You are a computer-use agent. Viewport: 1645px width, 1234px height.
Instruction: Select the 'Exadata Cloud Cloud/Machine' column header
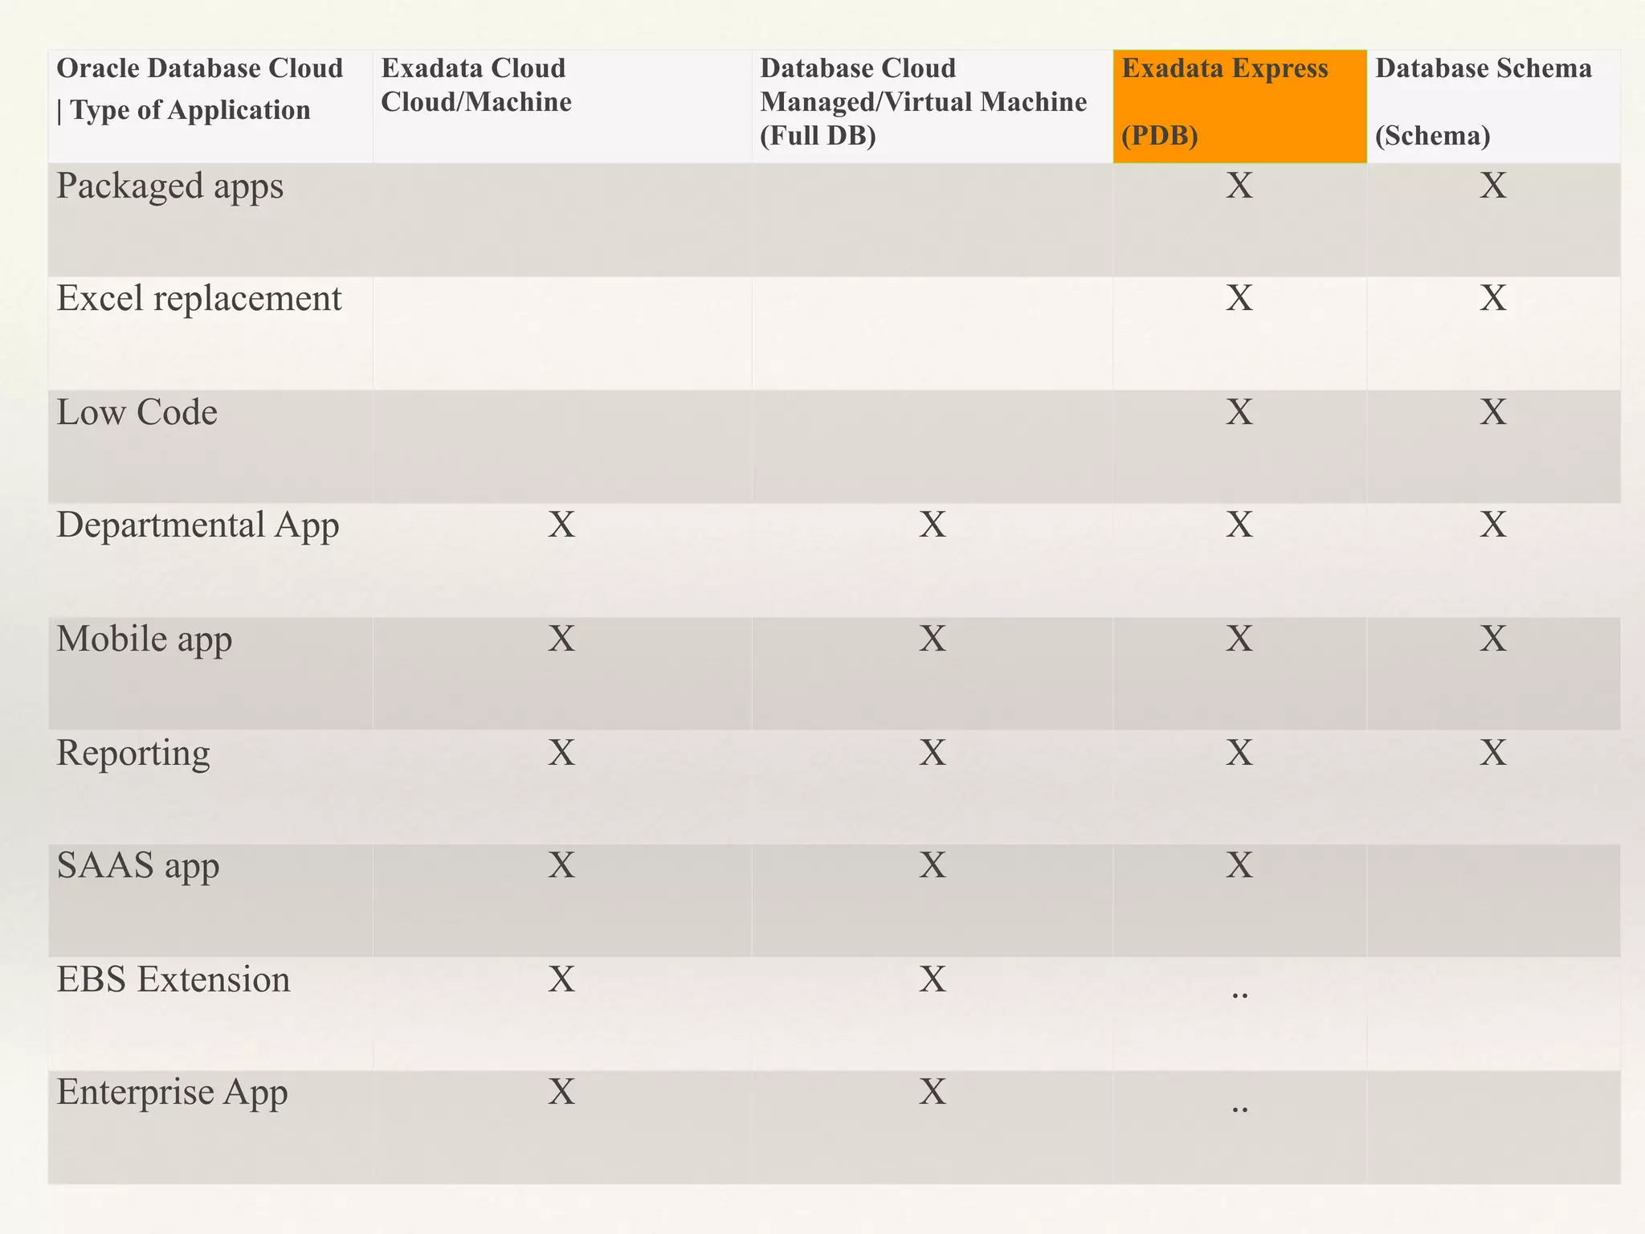(562, 106)
